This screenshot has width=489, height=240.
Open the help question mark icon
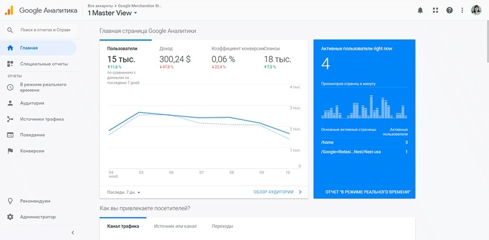(450, 10)
